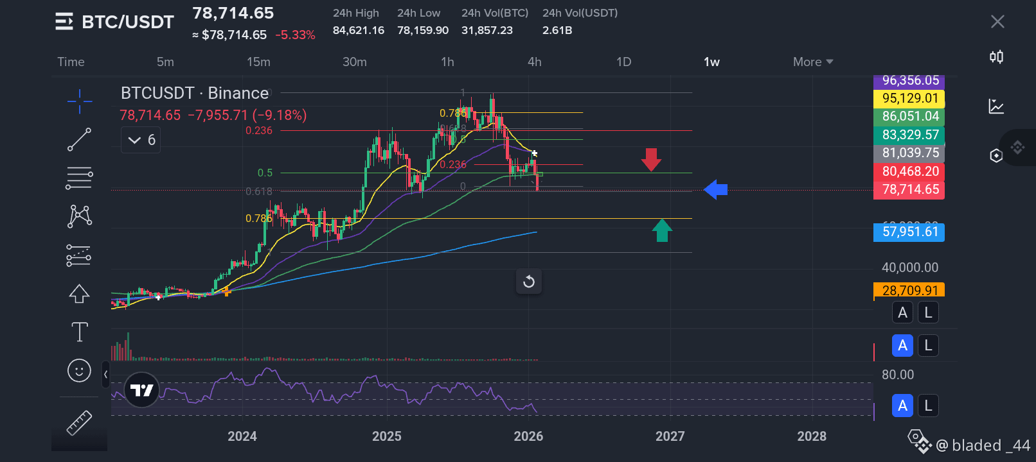Click the 2026 time axis label
The height and width of the screenshot is (462, 1036).
(528, 436)
